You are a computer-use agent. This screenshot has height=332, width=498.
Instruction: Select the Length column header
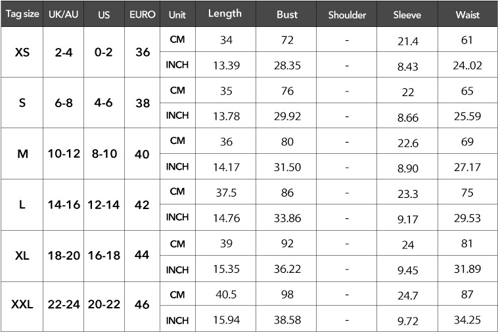(225, 14)
